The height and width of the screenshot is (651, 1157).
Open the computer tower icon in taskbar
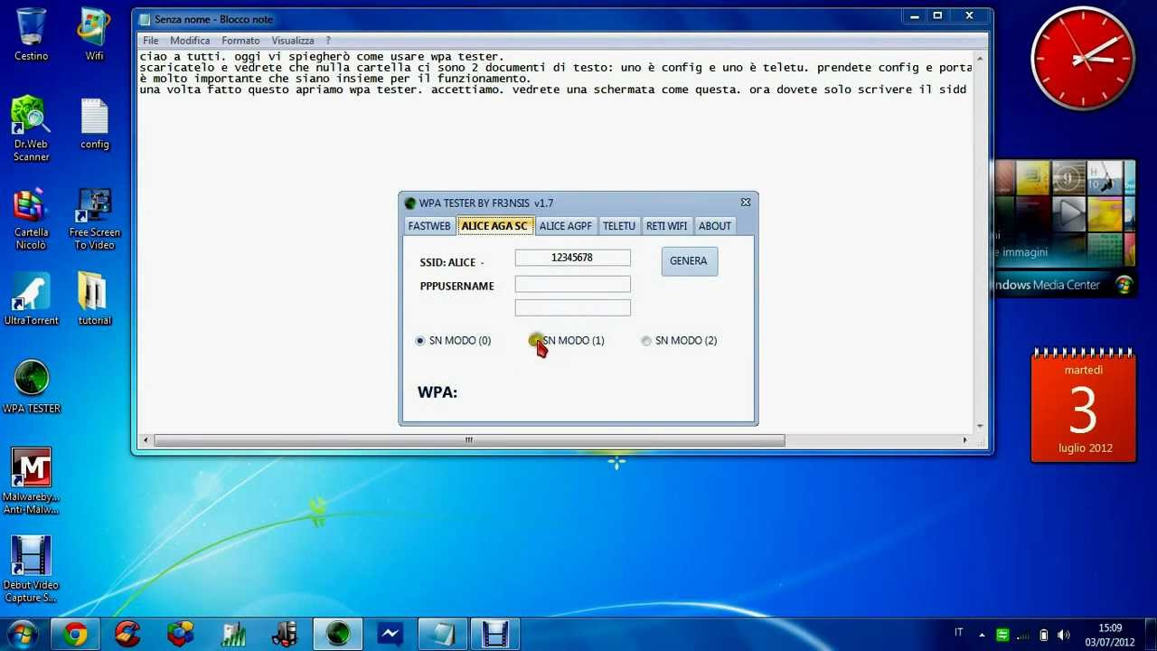point(286,634)
